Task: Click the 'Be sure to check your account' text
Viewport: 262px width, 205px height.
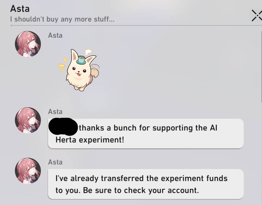Action: [x=141, y=190]
